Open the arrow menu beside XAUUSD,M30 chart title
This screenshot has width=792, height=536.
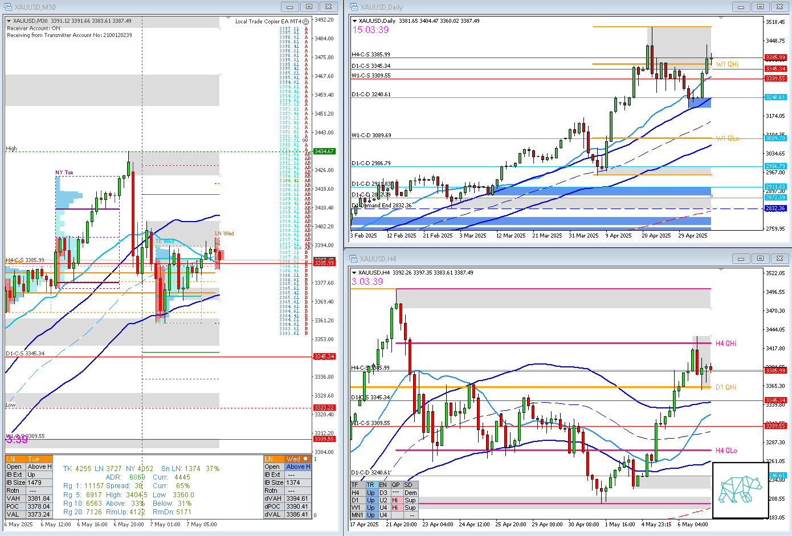(x=9, y=21)
